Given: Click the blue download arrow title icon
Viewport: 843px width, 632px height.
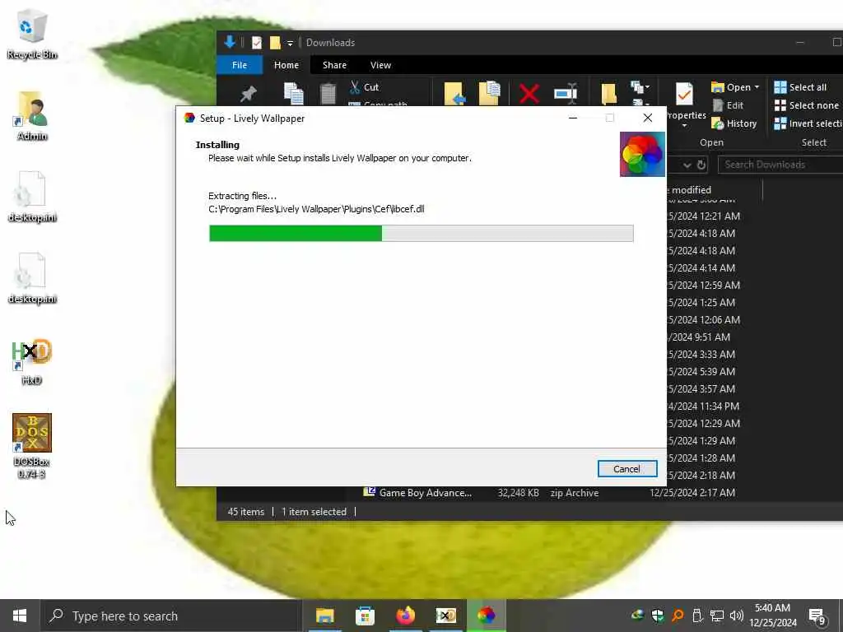Looking at the screenshot, I should (x=230, y=42).
